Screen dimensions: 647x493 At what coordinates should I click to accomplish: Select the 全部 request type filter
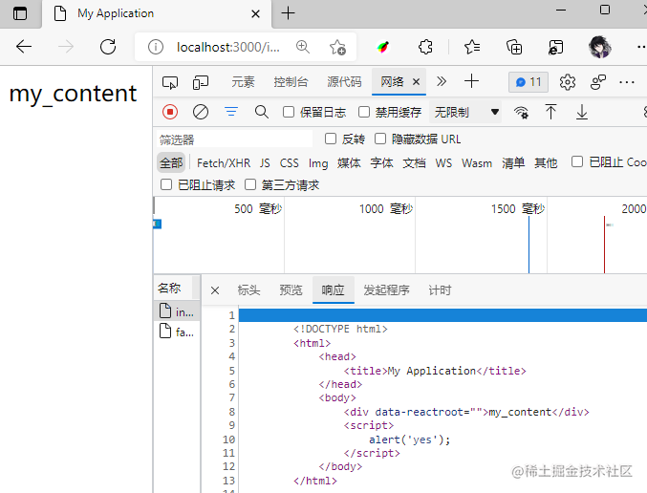(x=171, y=163)
